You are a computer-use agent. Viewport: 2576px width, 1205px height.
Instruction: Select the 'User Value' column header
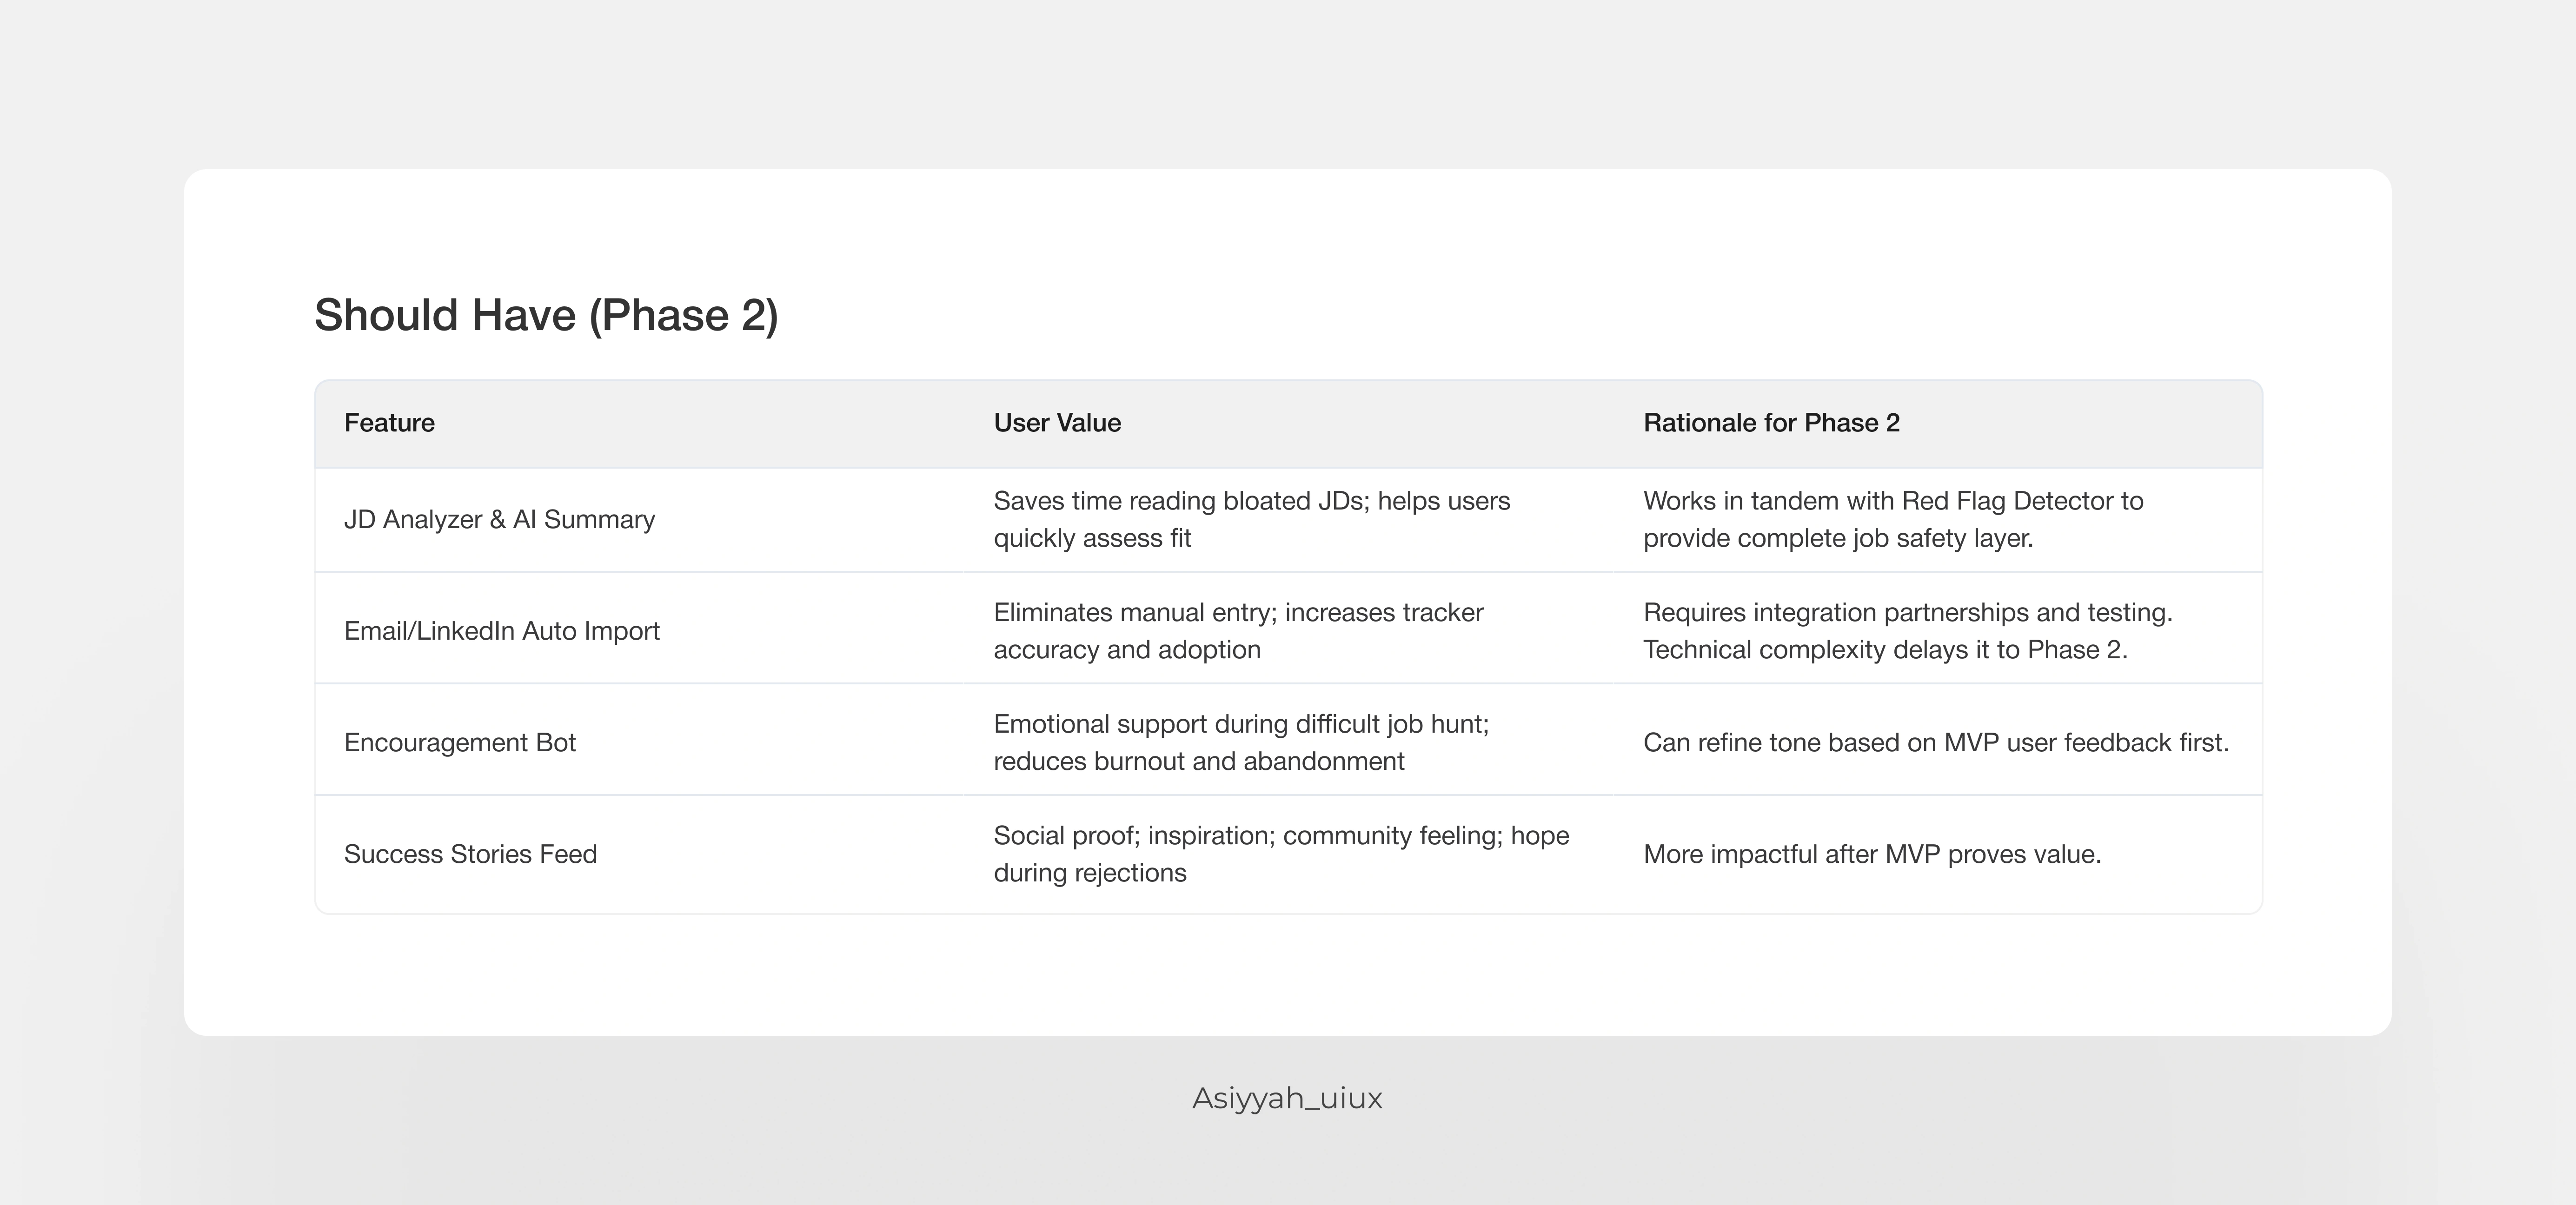pos(1057,423)
